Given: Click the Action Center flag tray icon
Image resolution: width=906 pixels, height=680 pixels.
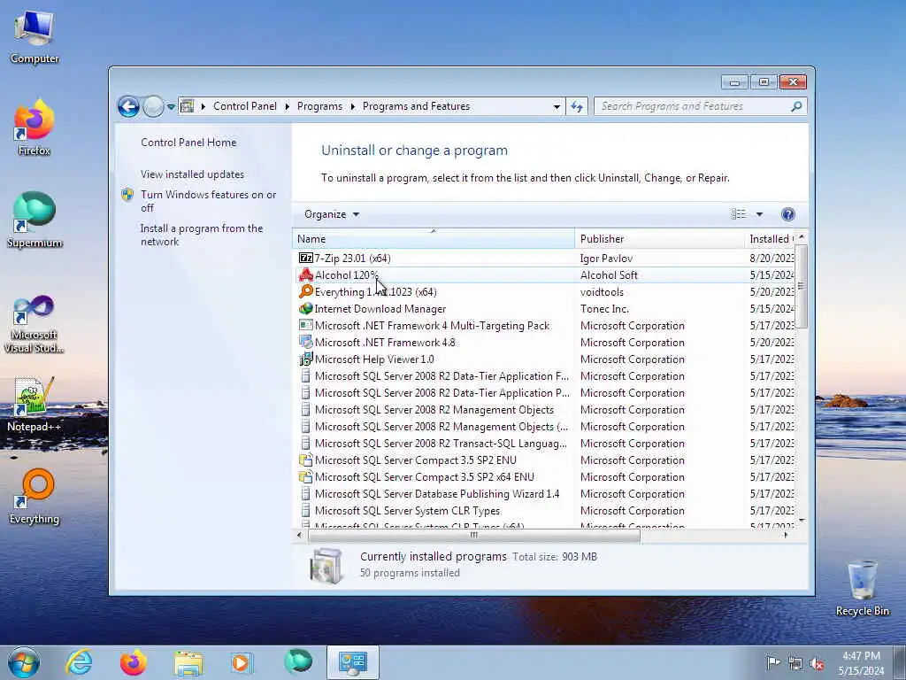Looking at the screenshot, I should click(773, 662).
